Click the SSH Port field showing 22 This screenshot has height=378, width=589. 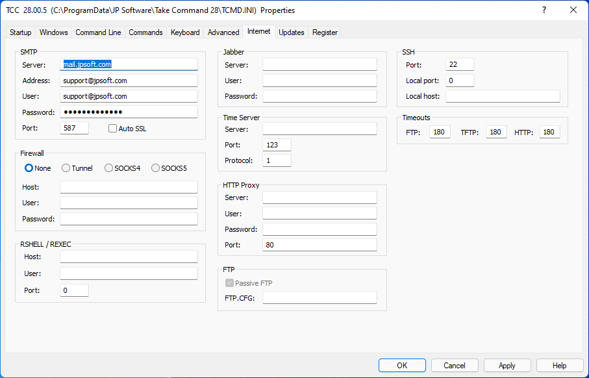[460, 64]
